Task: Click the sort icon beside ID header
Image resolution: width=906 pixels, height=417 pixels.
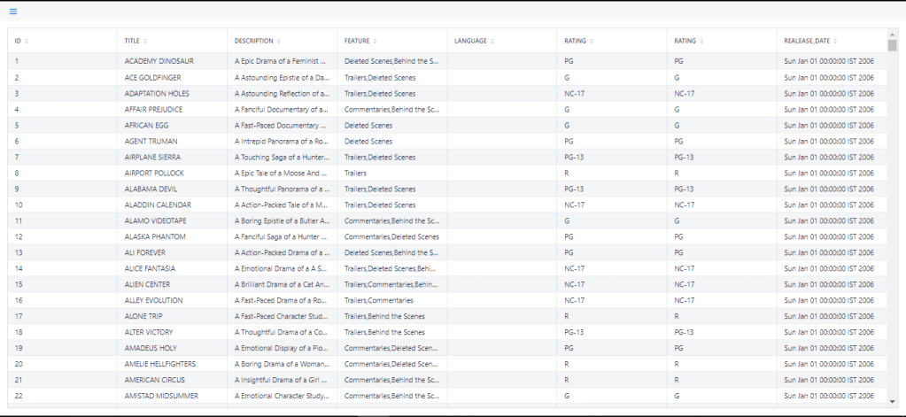Action: pos(27,42)
